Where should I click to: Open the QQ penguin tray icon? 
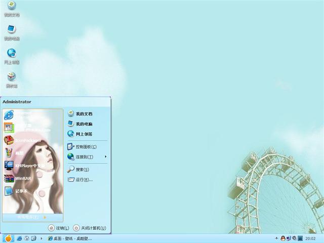pyautogui.click(x=283, y=238)
